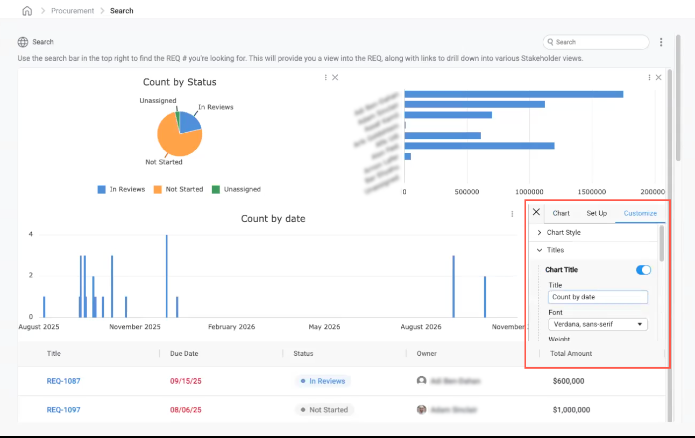The image size is (695, 438).
Task: Open the Font dropdown showing Verdana
Action: point(598,324)
